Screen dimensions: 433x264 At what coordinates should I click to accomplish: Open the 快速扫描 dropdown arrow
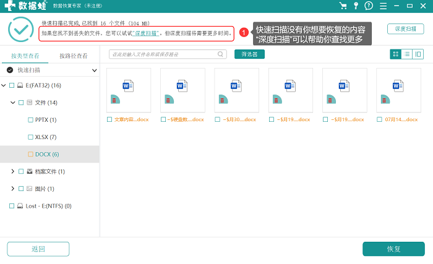pos(94,70)
